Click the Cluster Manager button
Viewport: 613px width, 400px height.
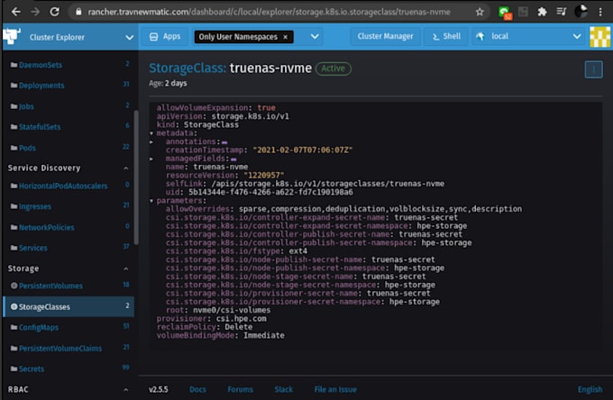pyautogui.click(x=387, y=37)
